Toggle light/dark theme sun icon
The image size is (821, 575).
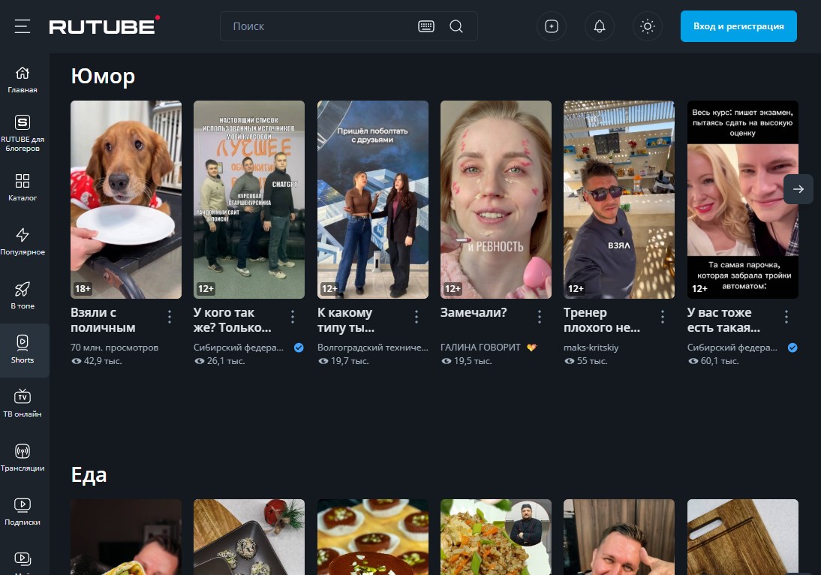pos(648,26)
